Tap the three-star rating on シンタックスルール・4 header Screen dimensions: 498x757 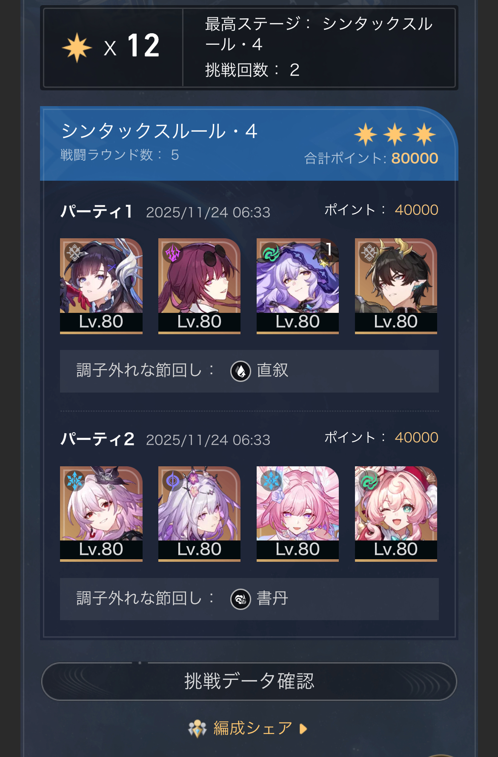[395, 135]
